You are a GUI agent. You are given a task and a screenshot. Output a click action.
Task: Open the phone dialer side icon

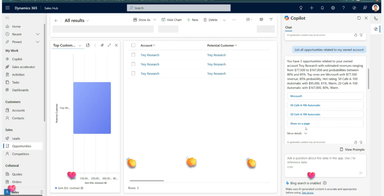click(376, 18)
